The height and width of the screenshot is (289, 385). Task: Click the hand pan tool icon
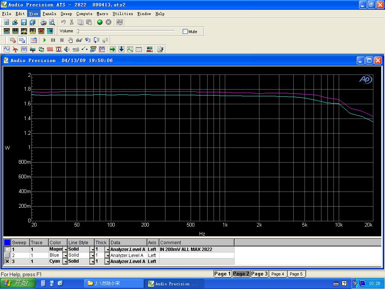click(x=70, y=40)
